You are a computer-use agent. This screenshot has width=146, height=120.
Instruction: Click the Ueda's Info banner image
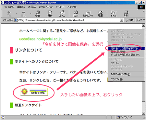[34, 92]
